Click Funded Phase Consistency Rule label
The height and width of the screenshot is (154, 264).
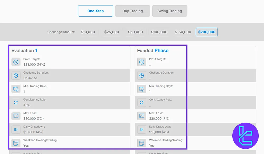[161, 99]
